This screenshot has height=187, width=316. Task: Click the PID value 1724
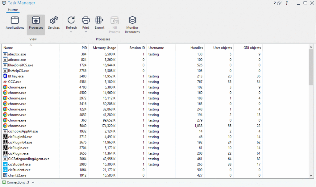coord(83,65)
